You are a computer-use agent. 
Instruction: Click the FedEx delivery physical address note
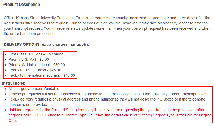click(107, 102)
